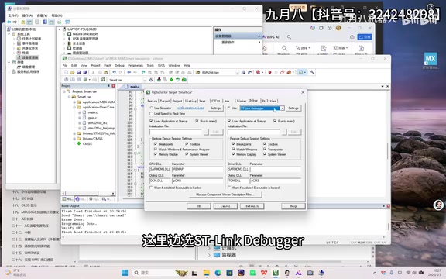Click the debugger Settings button

tap(293, 108)
